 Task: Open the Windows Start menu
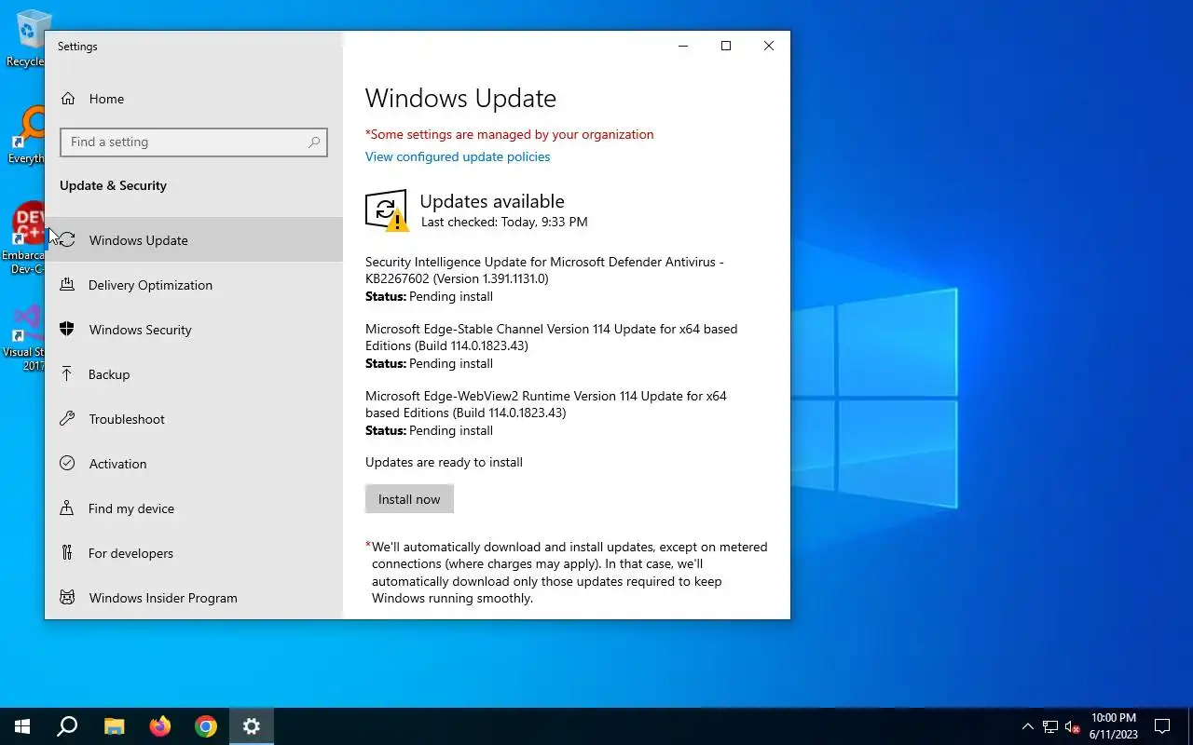coord(22,726)
